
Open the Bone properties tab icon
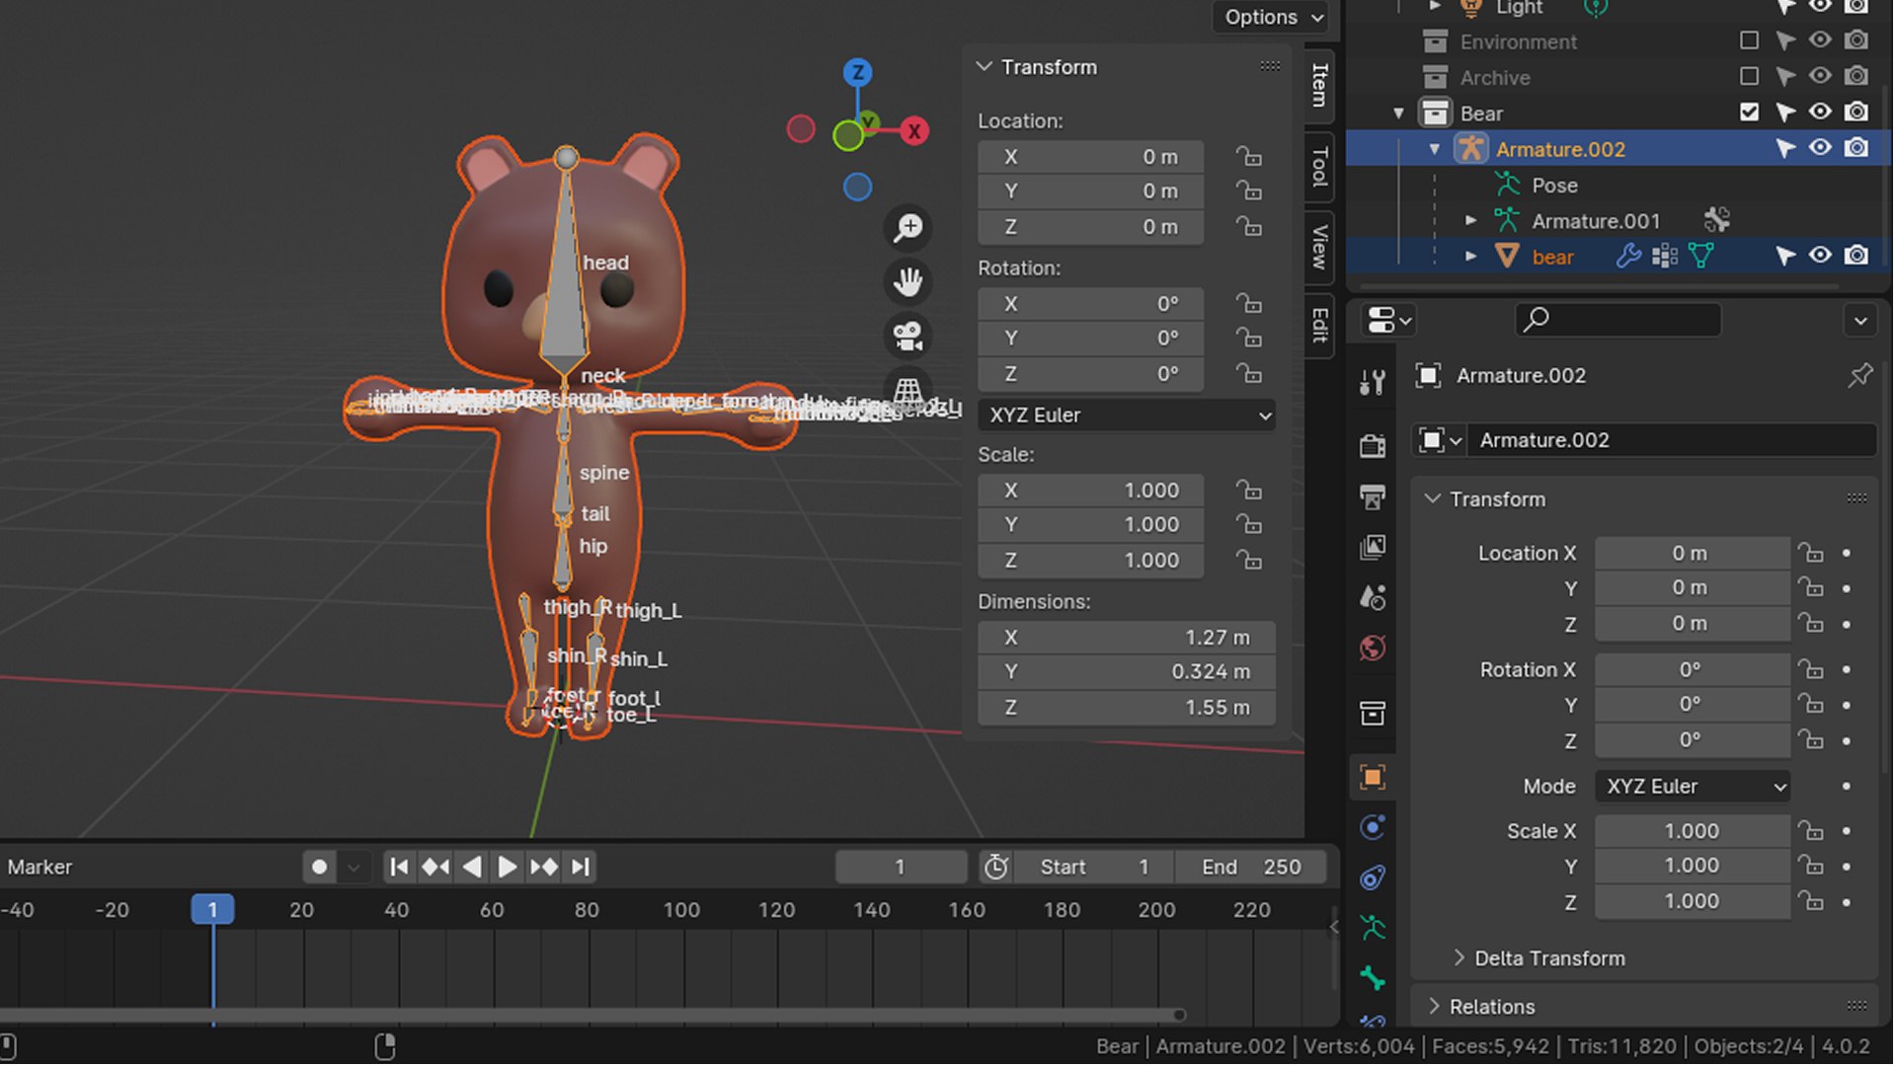coord(1372,978)
